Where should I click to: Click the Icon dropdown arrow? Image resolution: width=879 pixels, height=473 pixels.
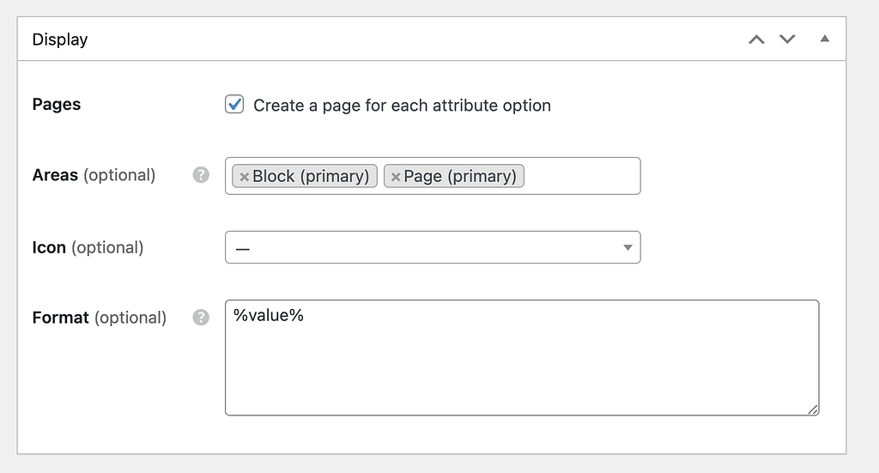coord(627,247)
